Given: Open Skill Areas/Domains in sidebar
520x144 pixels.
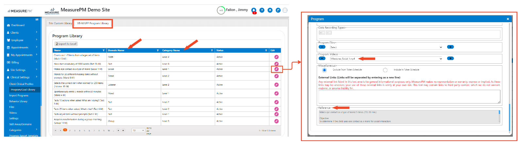Looking at the screenshot, I should 20,124.
